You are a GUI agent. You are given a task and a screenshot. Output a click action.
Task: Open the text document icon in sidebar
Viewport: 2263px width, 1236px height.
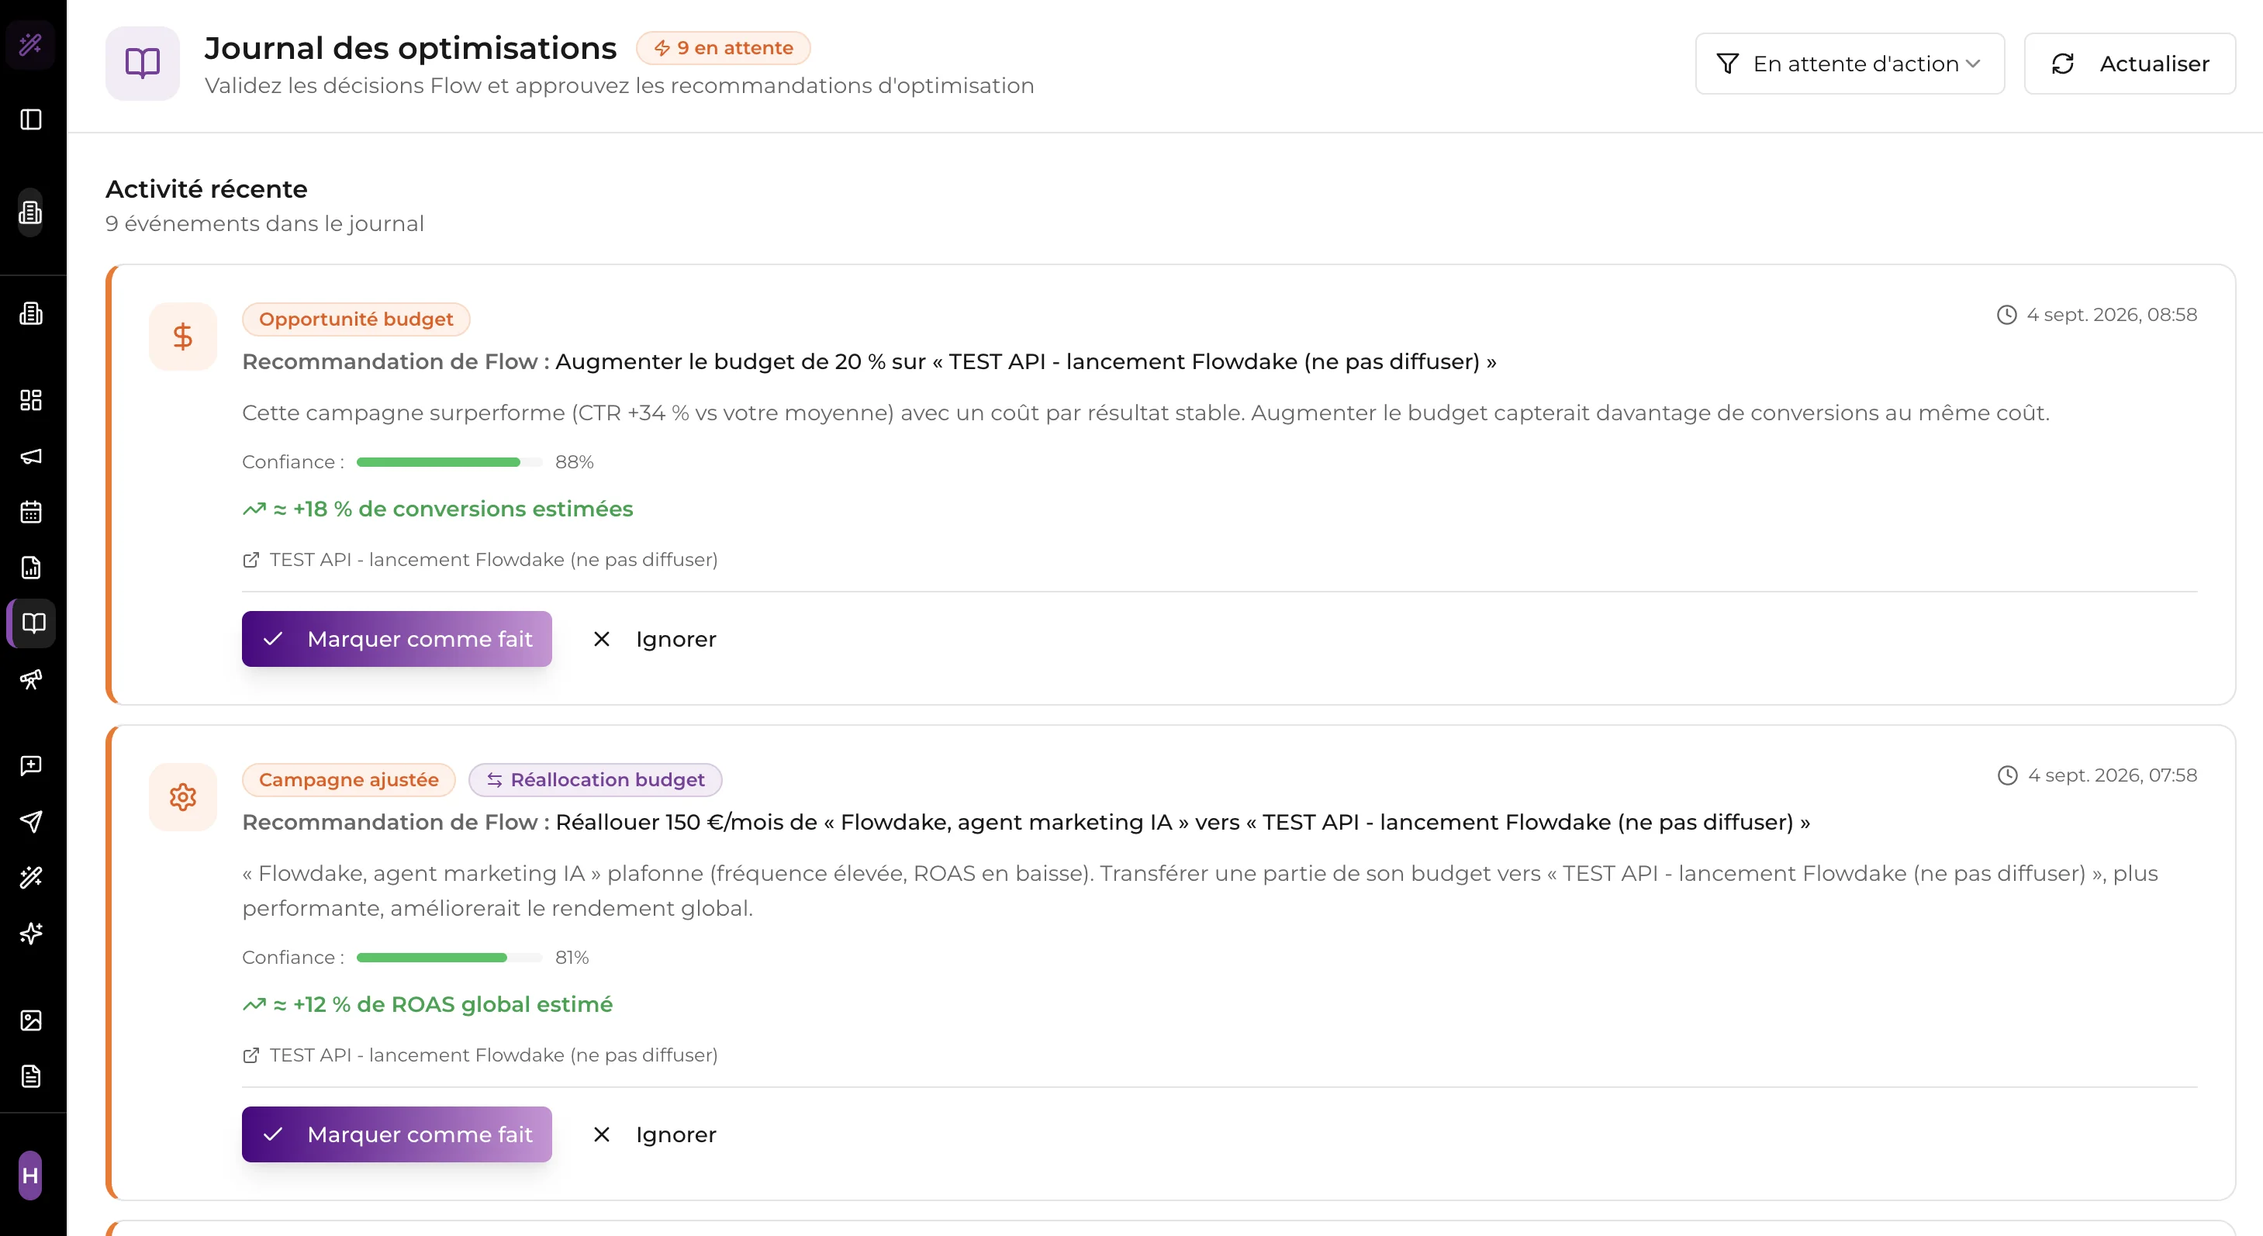click(x=31, y=1076)
